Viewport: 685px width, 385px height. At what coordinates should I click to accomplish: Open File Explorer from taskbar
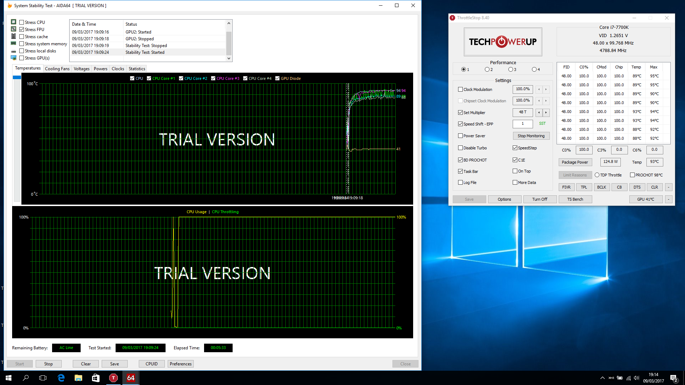78,378
